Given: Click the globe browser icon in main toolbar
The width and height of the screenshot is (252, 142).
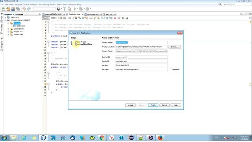Looking at the screenshot, I should tap(59, 9).
